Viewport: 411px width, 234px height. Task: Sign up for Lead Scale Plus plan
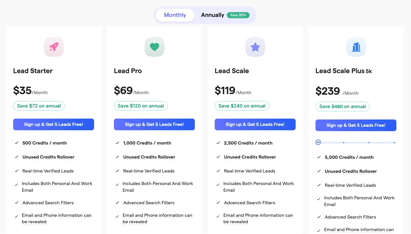(356, 125)
